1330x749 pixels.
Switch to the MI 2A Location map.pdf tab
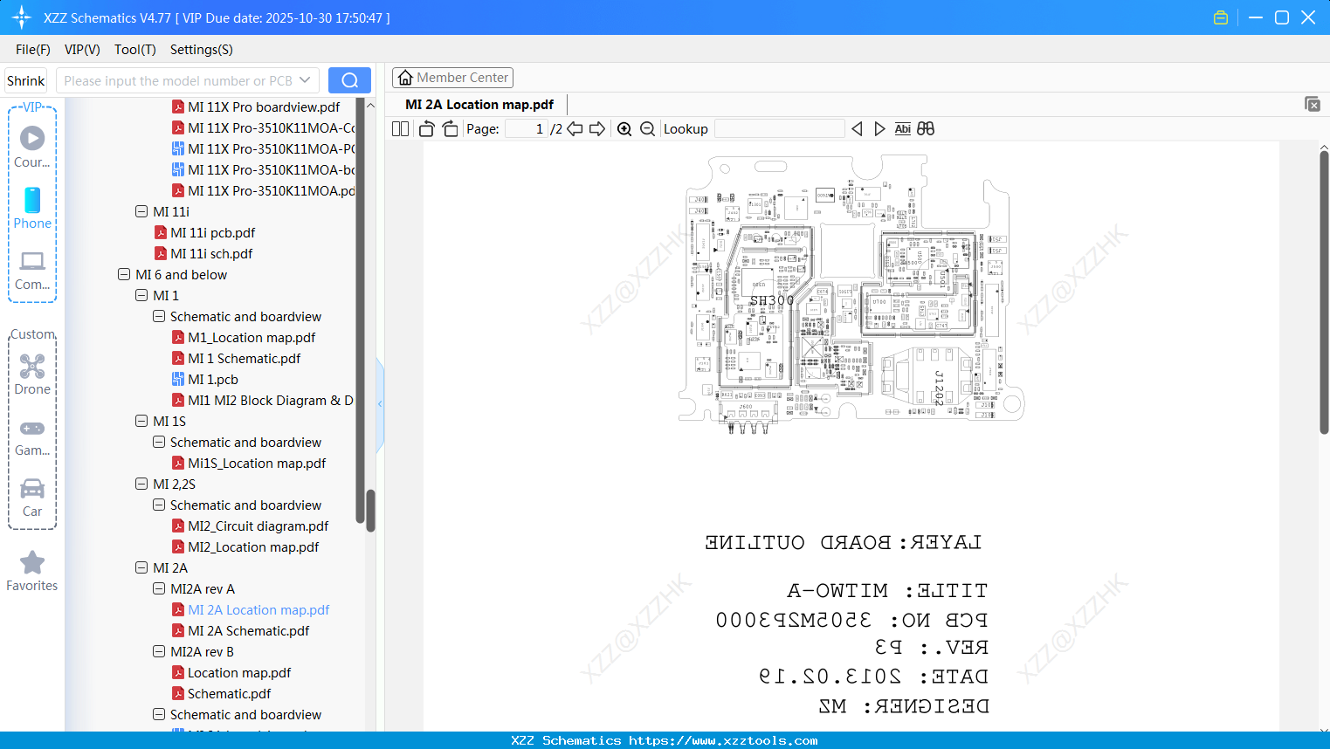pyautogui.click(x=478, y=104)
